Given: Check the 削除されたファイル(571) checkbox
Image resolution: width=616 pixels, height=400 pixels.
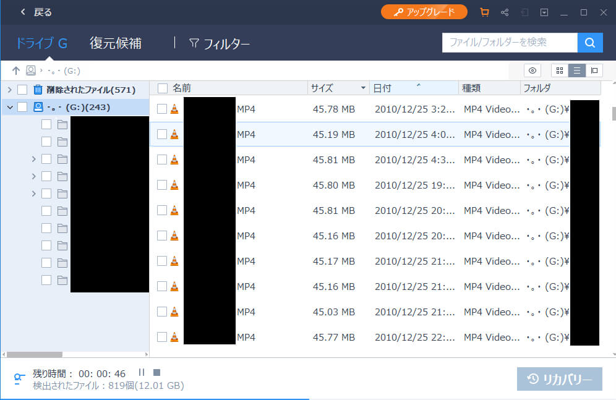Looking at the screenshot, I should pos(22,90).
